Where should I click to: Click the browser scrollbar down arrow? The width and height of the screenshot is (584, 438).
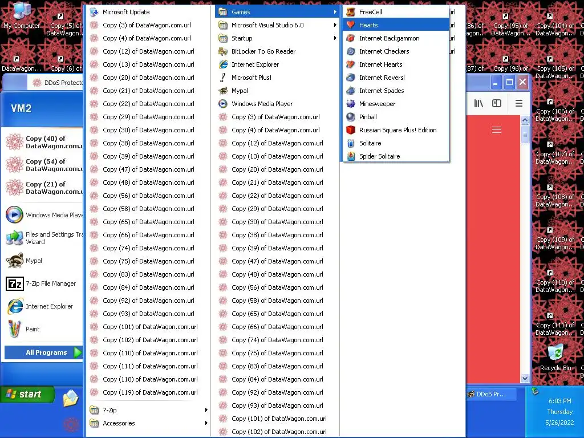pos(525,379)
